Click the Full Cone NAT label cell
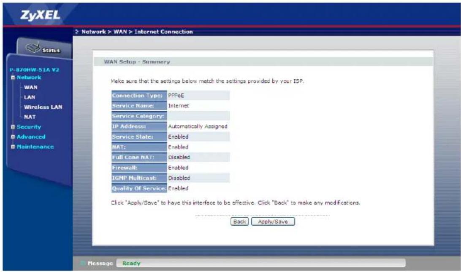Screen dimensions: 461x272 click(139, 157)
